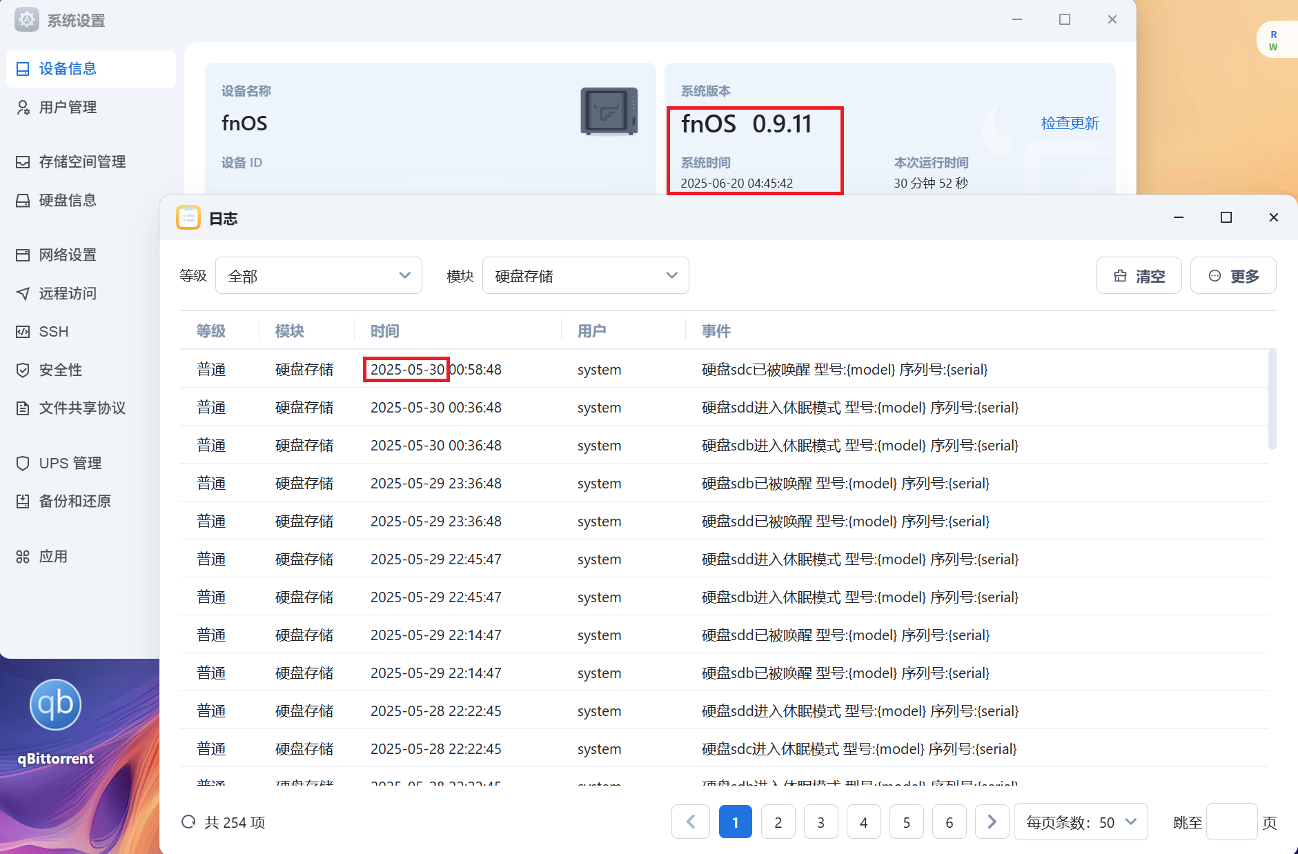Go to log page 4
This screenshot has height=854, width=1298.
[x=864, y=822]
